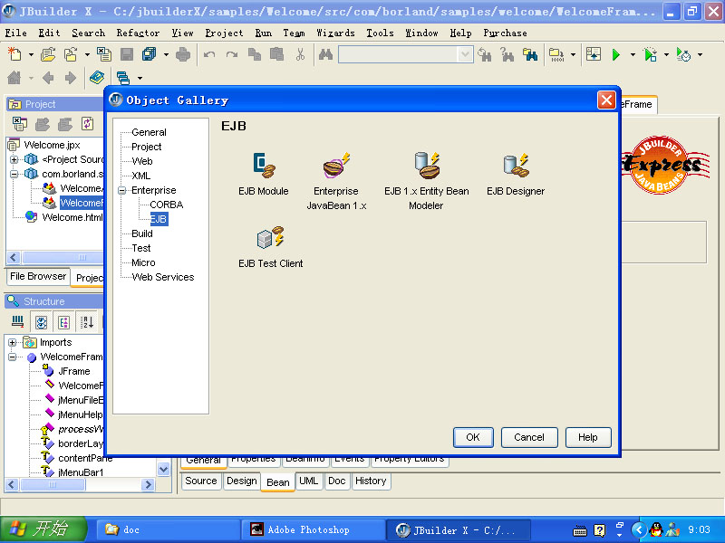725x543 pixels.
Task: Select the Web Services category
Action: tap(162, 277)
